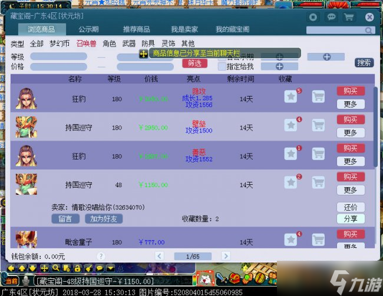Open the 推荐商品 tab
This screenshot has width=383, height=296.
pyautogui.click(x=136, y=29)
